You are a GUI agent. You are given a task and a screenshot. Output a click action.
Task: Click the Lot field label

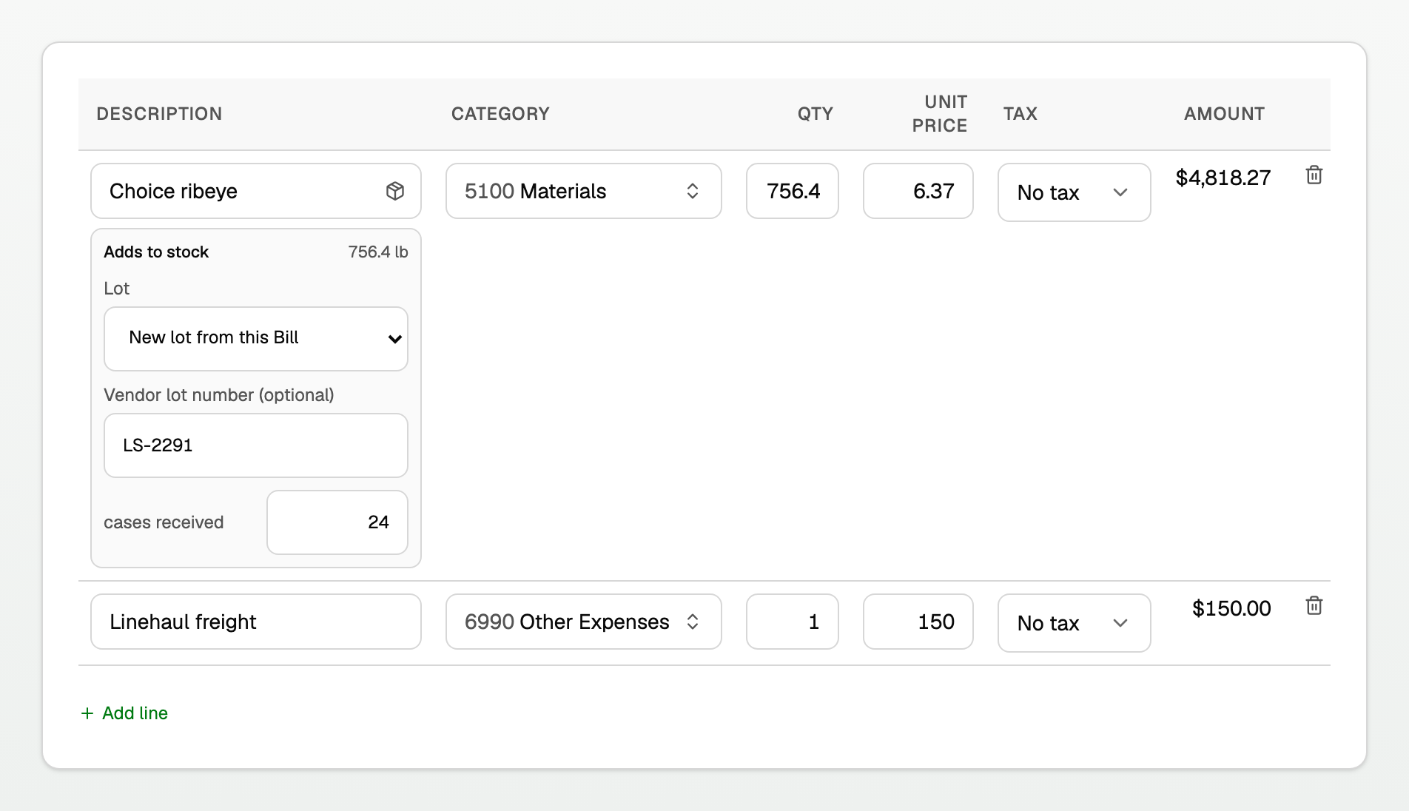coord(117,289)
